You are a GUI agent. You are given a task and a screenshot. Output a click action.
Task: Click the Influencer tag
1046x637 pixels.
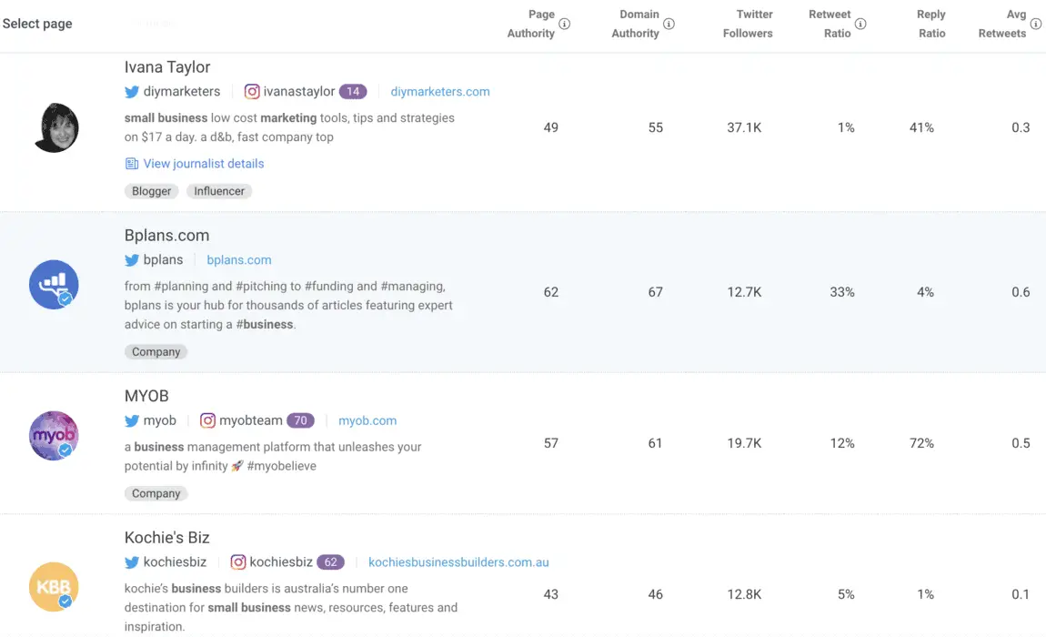coord(219,191)
